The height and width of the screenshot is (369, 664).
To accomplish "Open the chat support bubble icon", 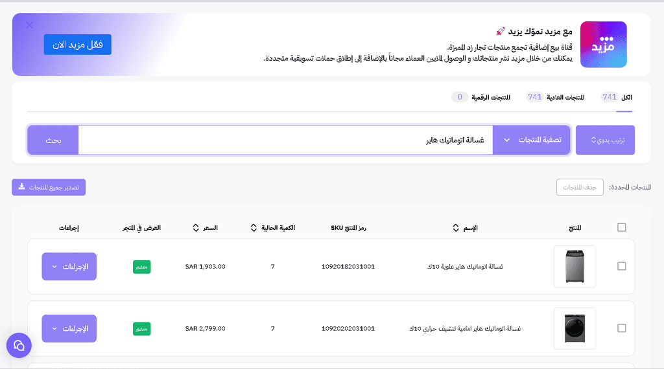I will pyautogui.click(x=19, y=345).
